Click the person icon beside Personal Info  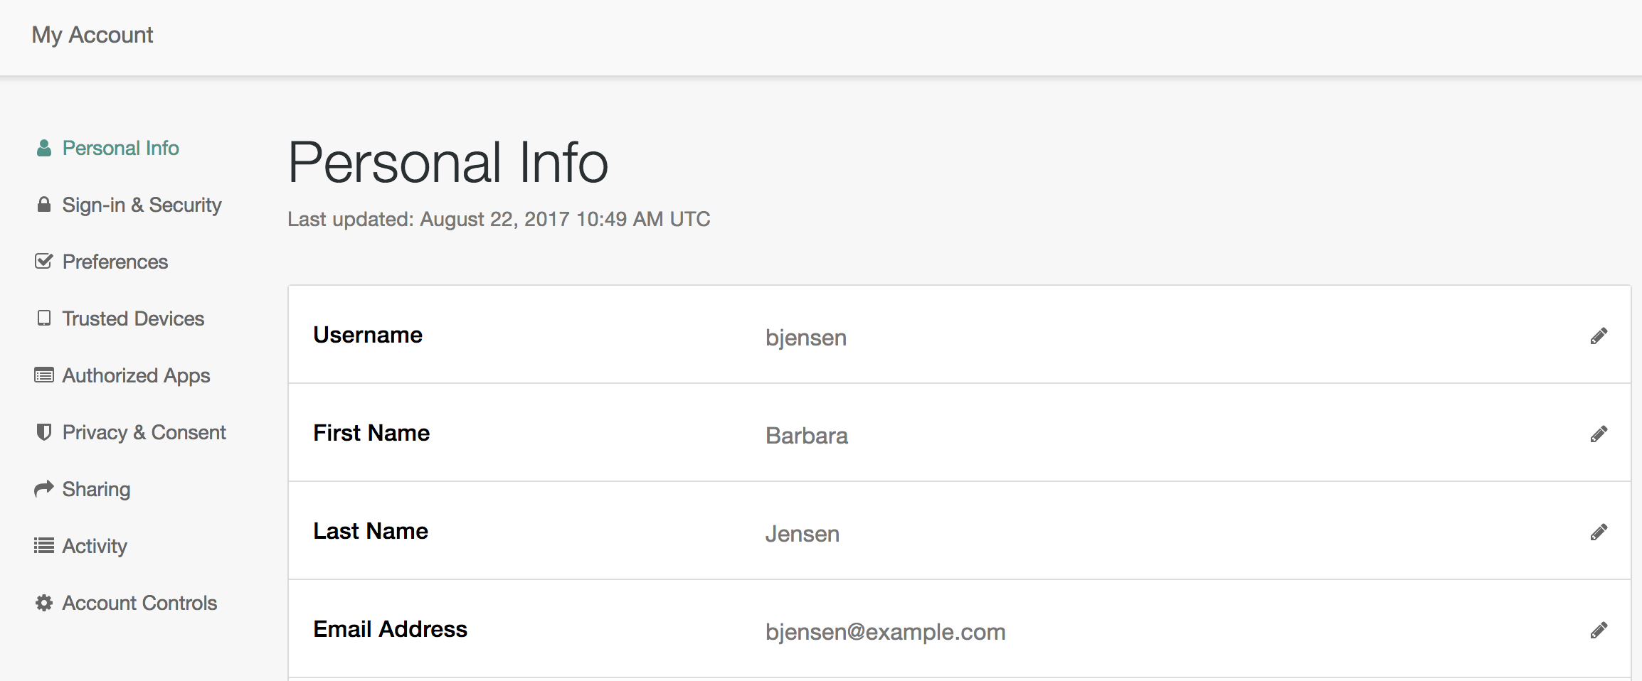coord(44,148)
